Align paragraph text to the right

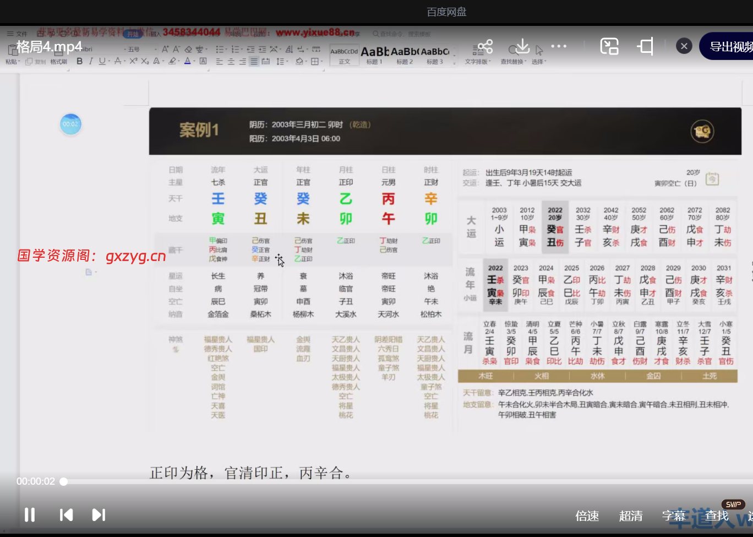[x=242, y=61]
